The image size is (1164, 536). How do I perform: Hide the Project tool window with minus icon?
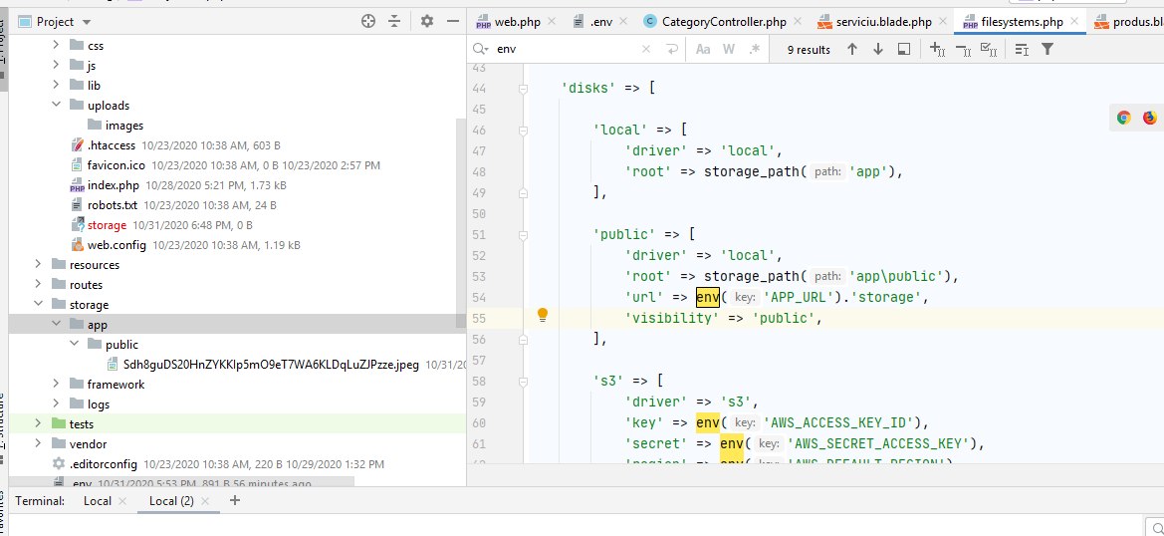click(453, 22)
